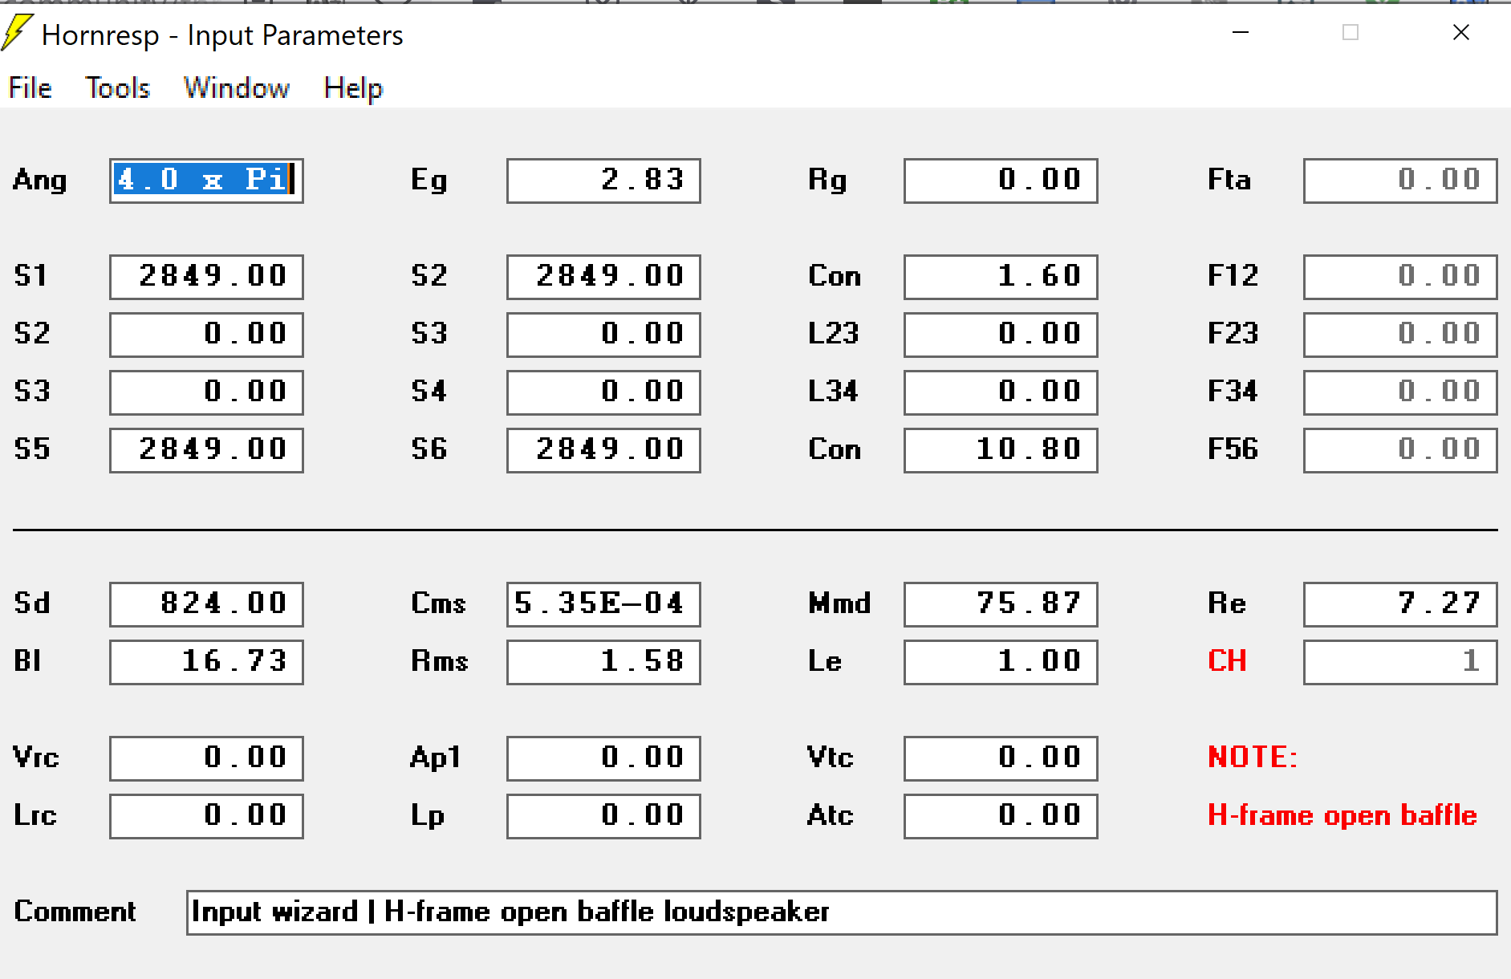Minimize the Hornresp window

(1241, 32)
